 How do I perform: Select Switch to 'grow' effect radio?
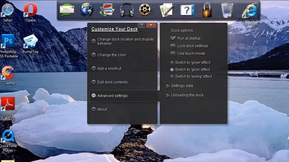point(172,63)
